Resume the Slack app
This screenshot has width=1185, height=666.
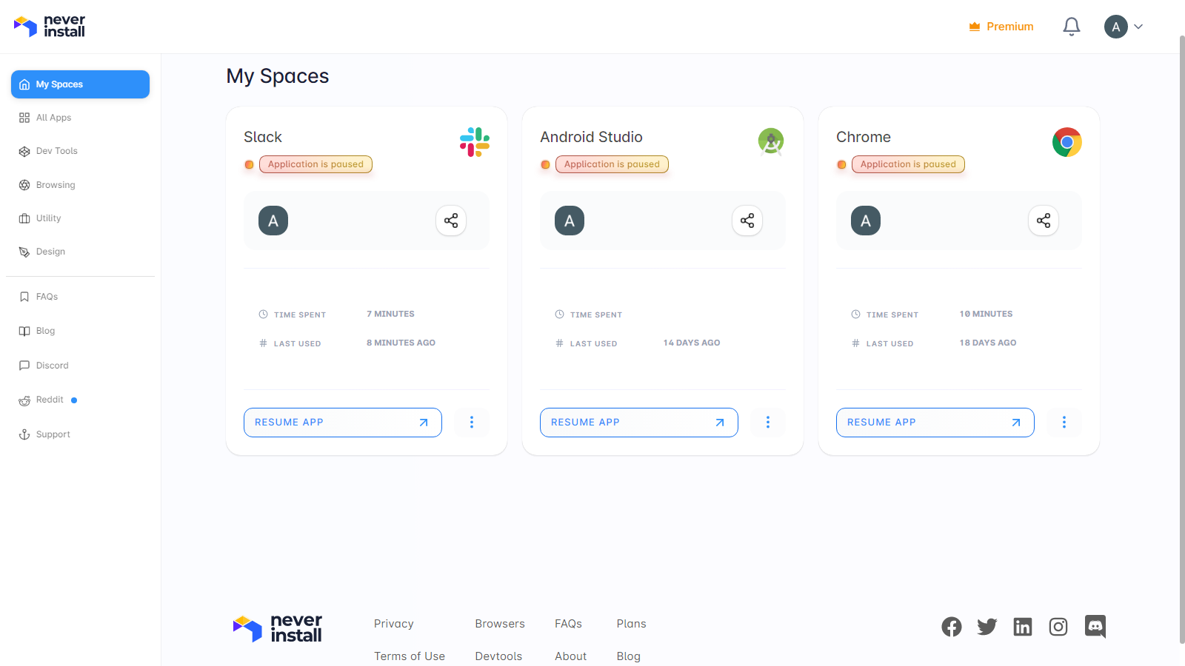point(343,423)
